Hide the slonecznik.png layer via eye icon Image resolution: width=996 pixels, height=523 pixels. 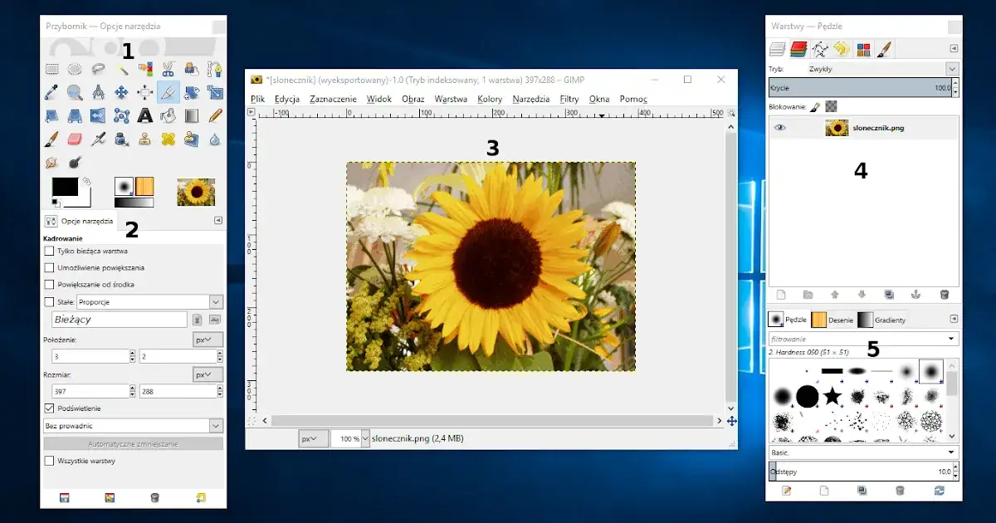pos(780,128)
